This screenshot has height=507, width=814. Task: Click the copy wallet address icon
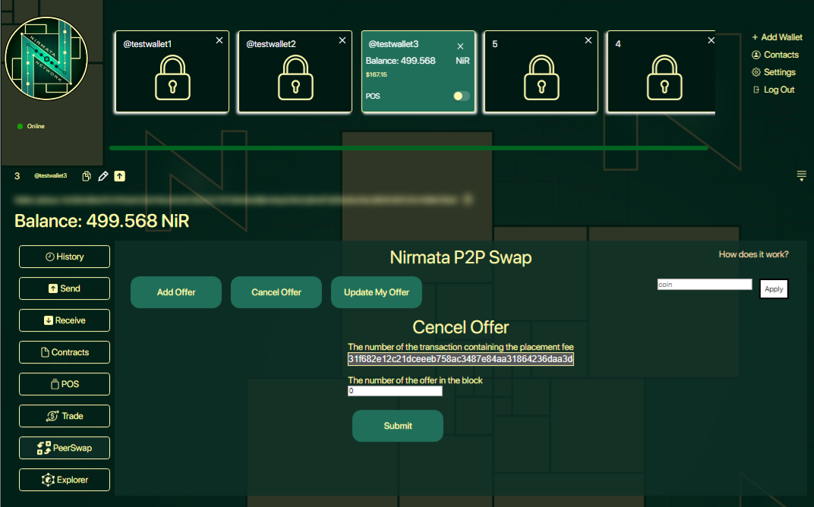pos(87,176)
